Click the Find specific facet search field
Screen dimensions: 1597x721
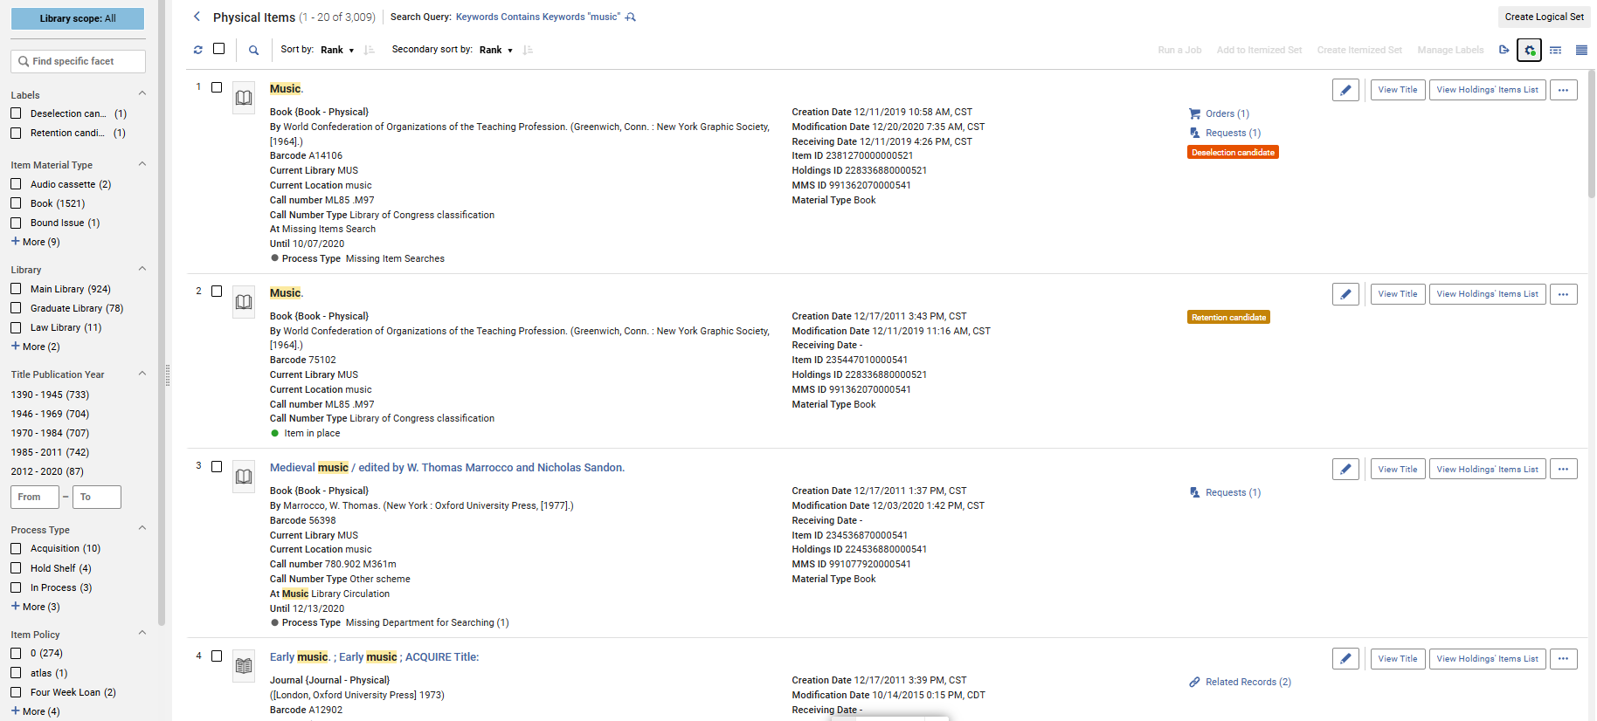click(78, 61)
